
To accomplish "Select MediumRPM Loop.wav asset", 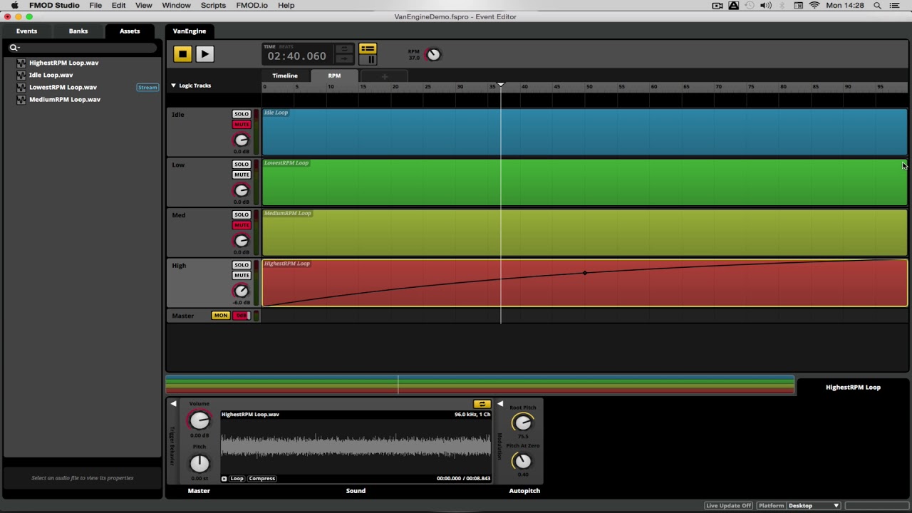I will point(65,100).
